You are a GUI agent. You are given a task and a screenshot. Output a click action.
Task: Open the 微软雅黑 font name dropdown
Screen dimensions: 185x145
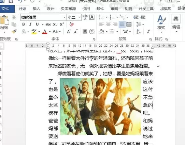point(65,17)
